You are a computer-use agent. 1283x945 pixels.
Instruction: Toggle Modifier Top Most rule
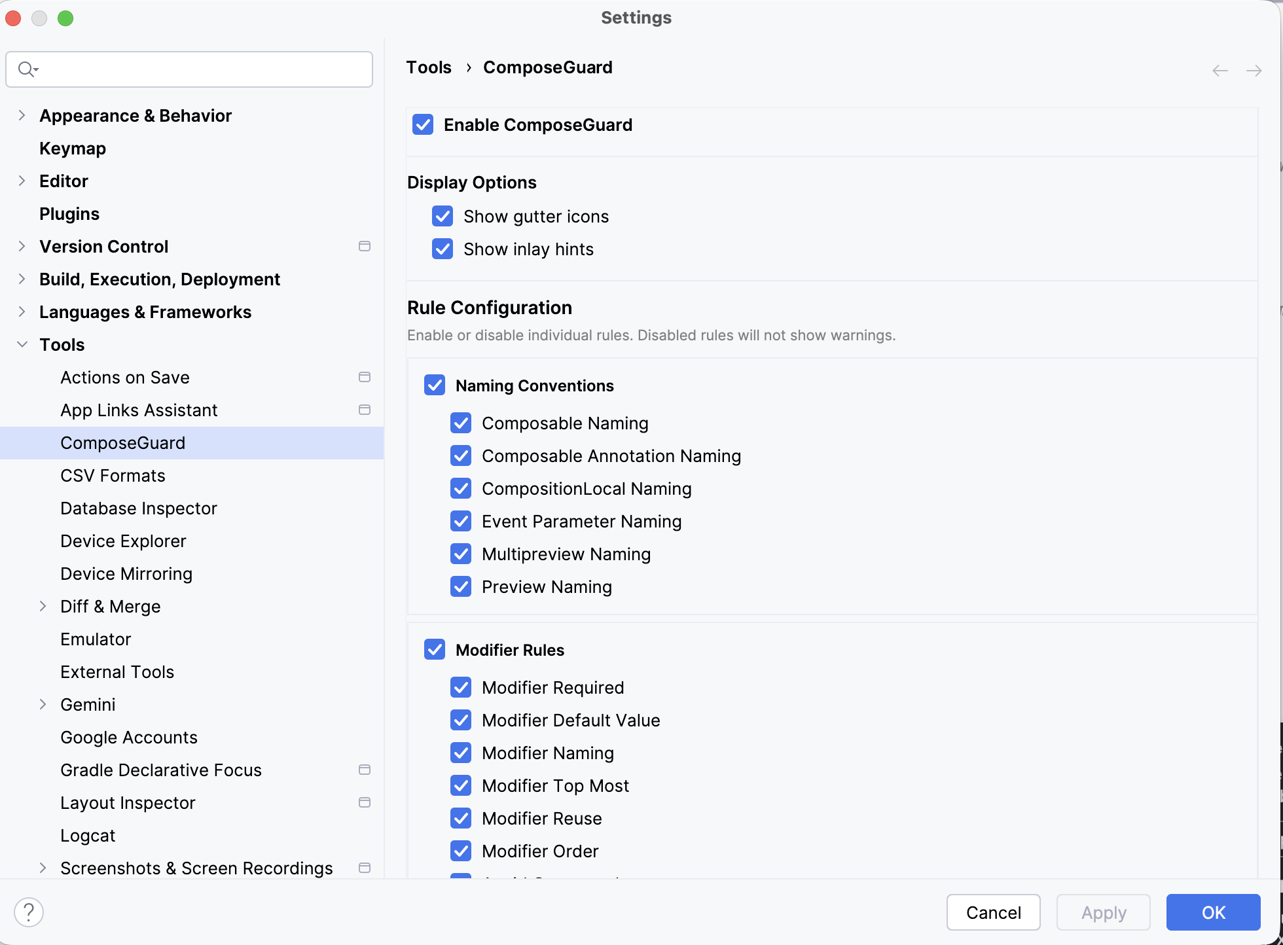coord(461,785)
